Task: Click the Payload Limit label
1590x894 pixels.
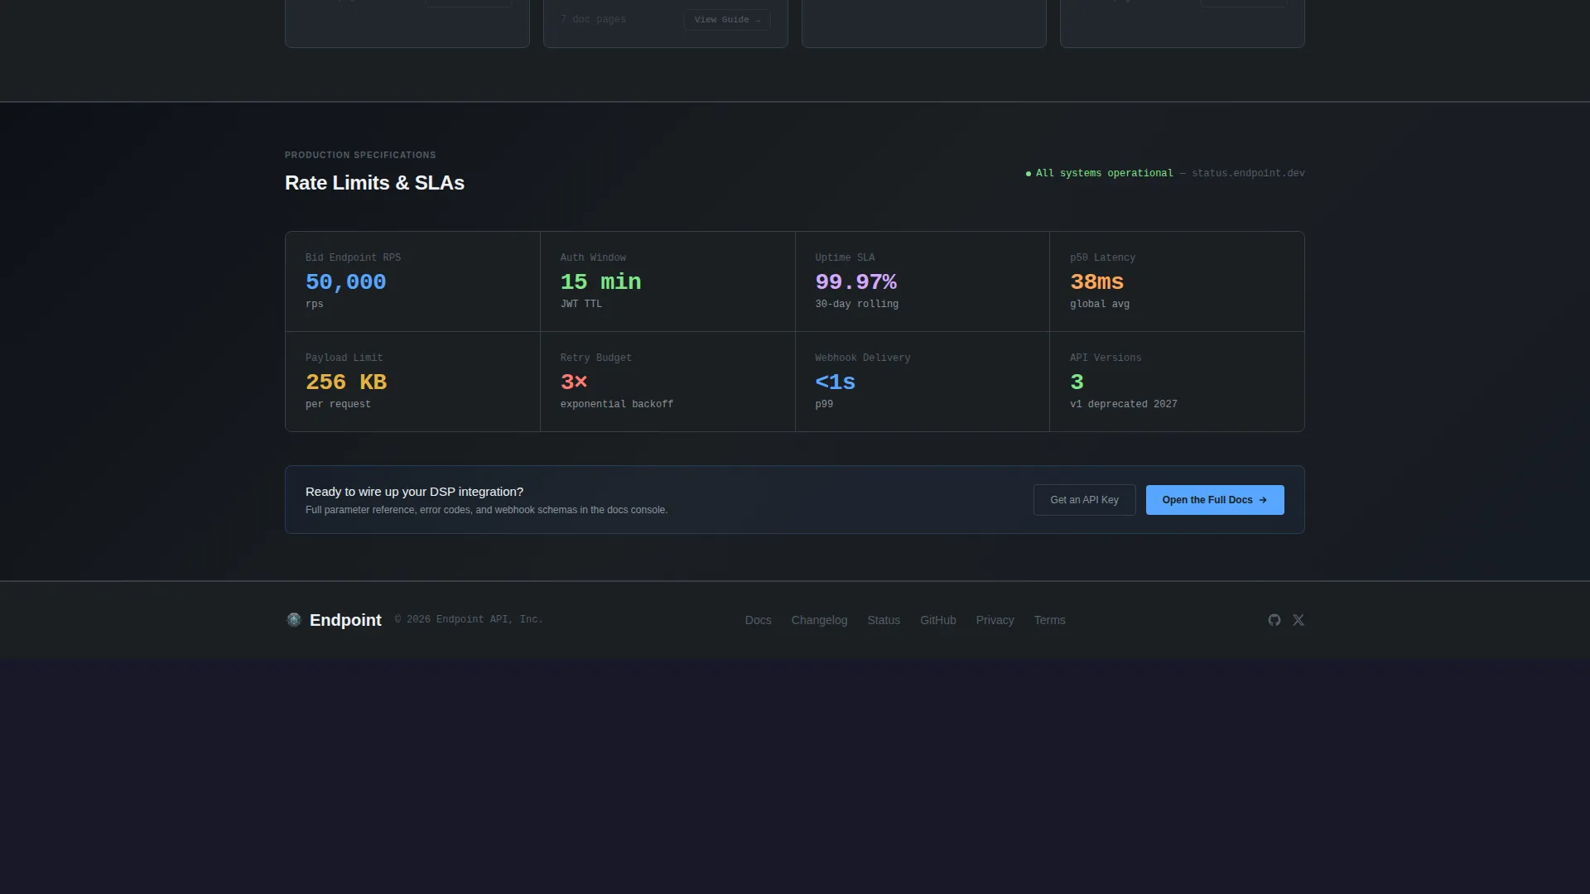Action: (x=344, y=358)
